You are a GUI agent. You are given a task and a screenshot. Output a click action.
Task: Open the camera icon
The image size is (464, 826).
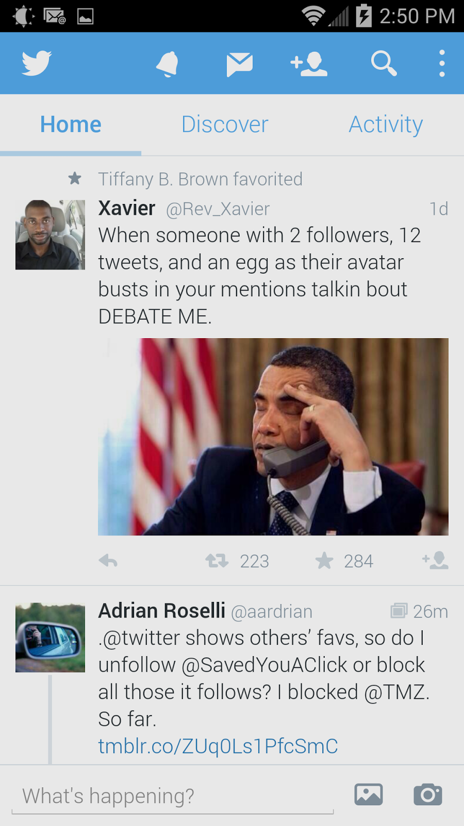pyautogui.click(x=427, y=795)
